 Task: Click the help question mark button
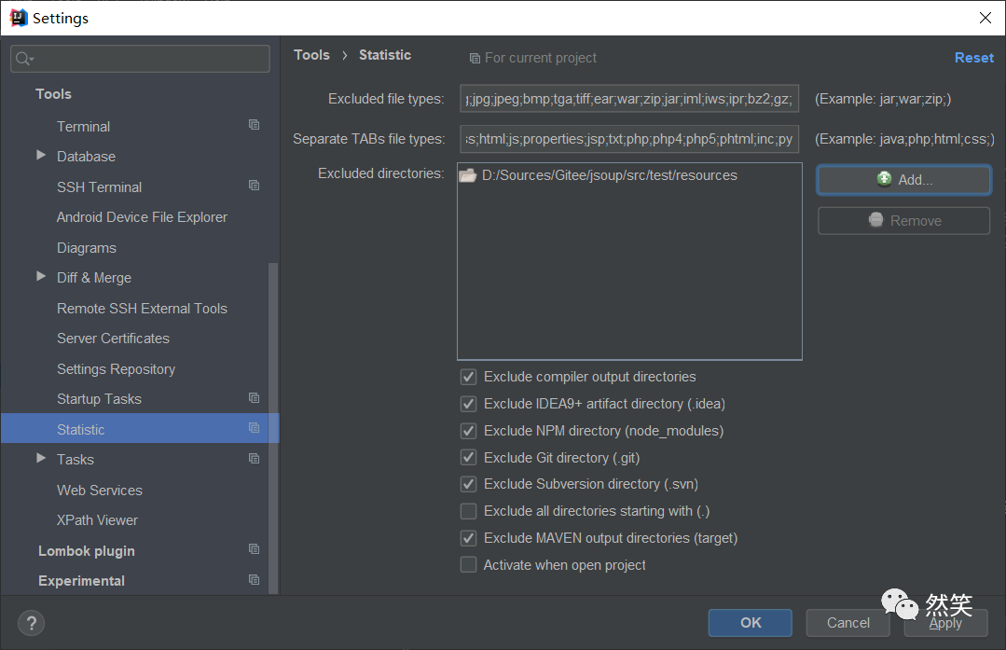click(32, 622)
